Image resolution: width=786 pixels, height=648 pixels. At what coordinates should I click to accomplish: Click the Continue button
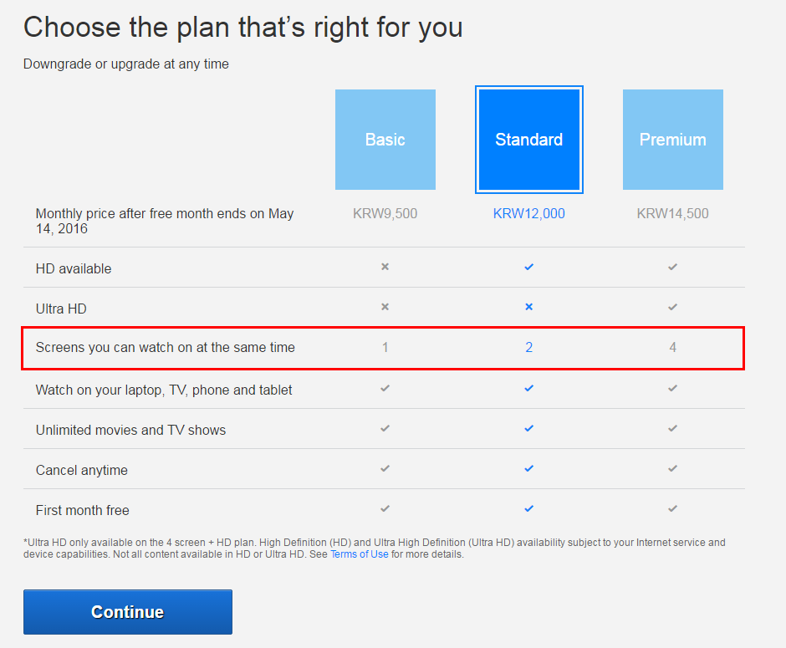pos(128,612)
